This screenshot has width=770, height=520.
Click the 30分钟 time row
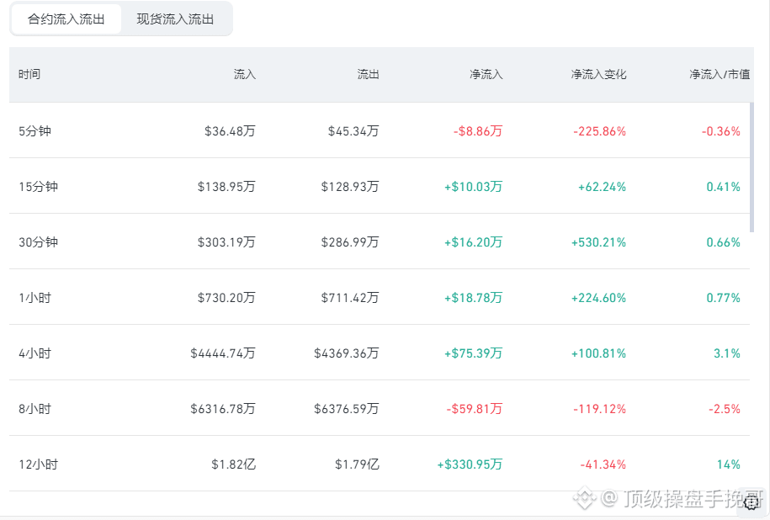379,241
